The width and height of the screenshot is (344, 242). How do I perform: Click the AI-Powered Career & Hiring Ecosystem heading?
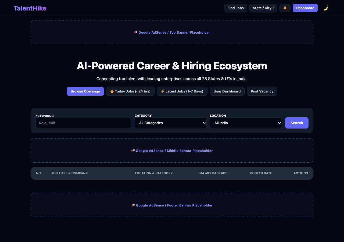[172, 66]
